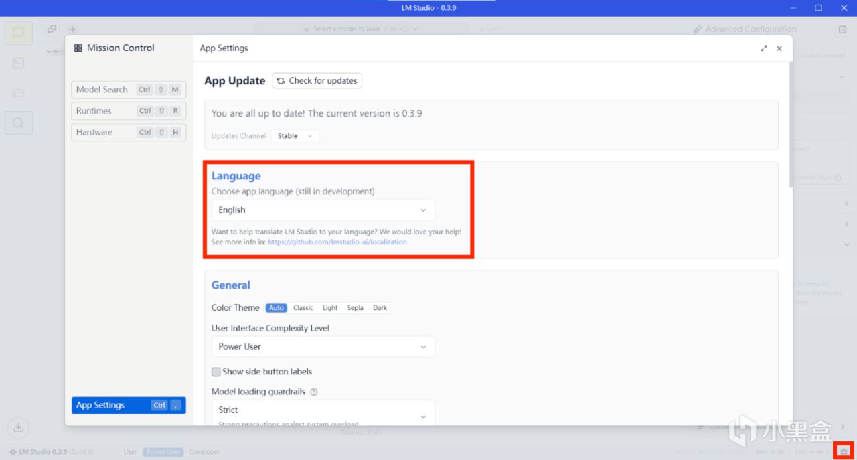Enable Show side button labels checkbox

point(216,372)
